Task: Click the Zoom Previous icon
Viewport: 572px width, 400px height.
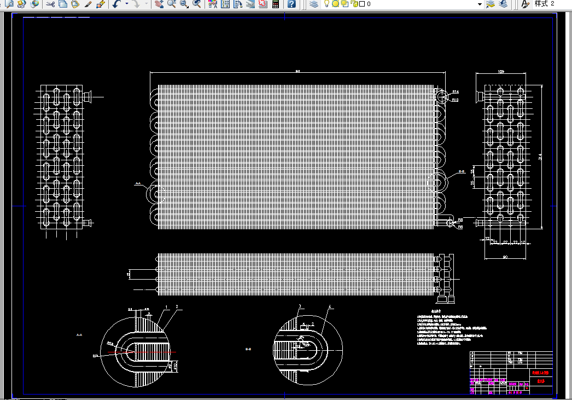Action: tap(197, 4)
